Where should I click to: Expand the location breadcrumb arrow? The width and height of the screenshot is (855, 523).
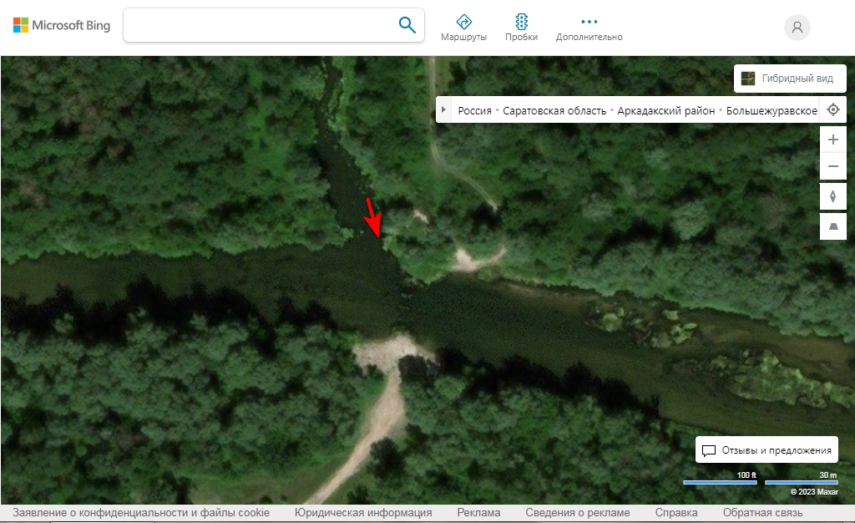(x=443, y=110)
